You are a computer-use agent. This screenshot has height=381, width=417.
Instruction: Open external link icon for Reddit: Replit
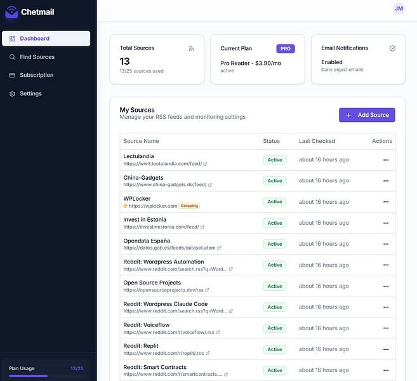tap(208, 353)
